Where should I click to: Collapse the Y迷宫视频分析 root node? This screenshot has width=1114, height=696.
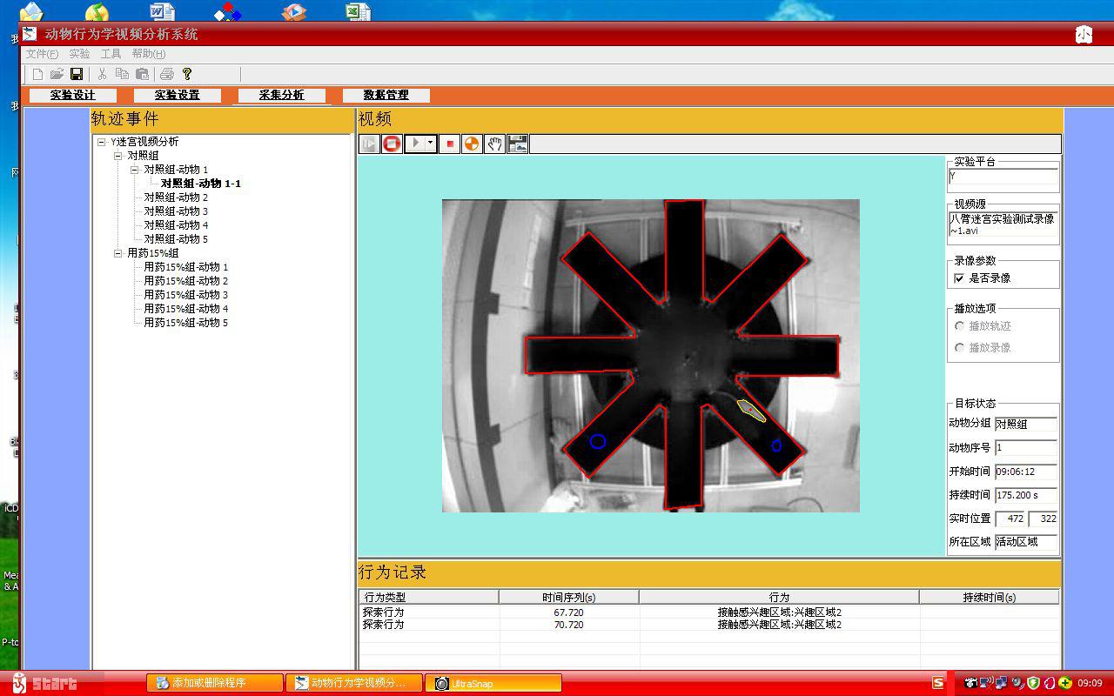click(102, 142)
